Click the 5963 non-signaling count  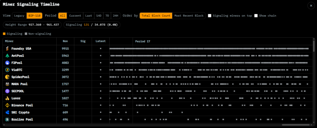pyautogui.click(x=65, y=56)
